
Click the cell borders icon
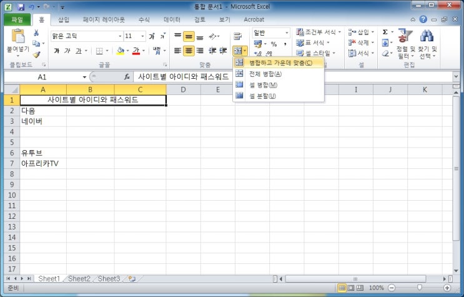99,51
